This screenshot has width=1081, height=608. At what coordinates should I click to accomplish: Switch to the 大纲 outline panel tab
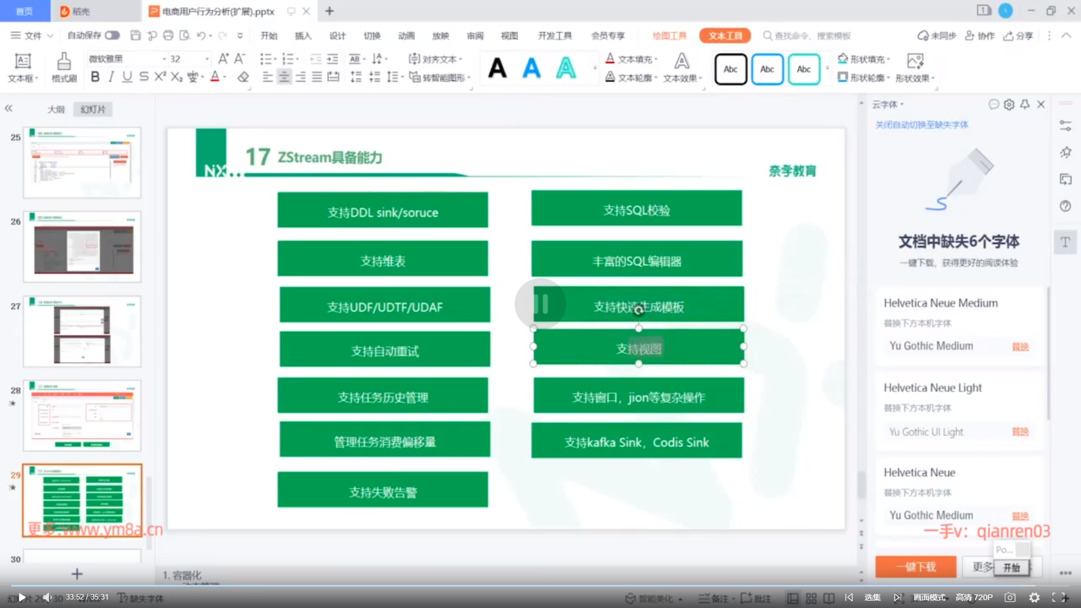tap(56, 109)
